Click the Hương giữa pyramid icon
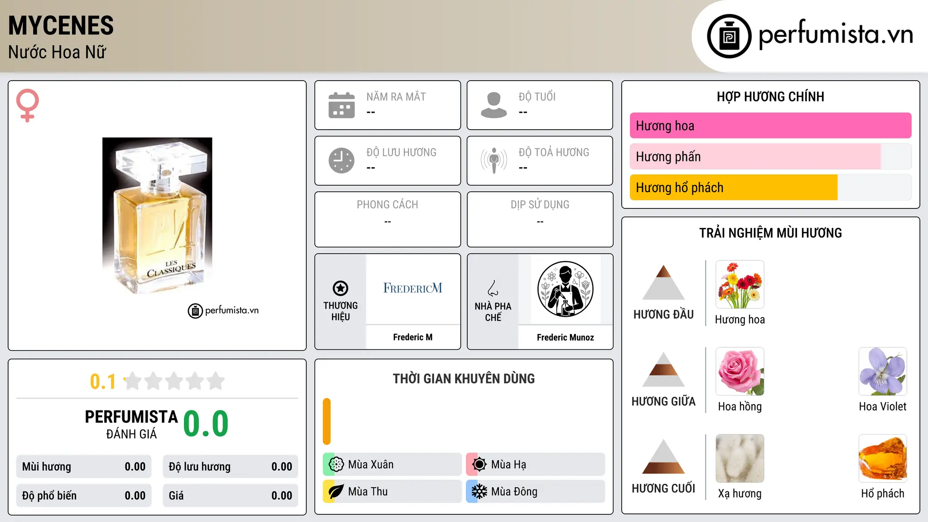This screenshot has height=522, width=928. pos(663,369)
